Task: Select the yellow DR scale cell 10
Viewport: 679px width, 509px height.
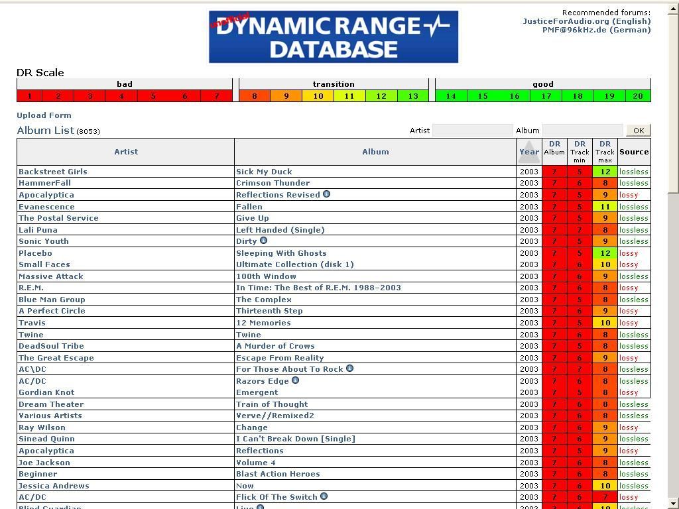Action: point(318,96)
